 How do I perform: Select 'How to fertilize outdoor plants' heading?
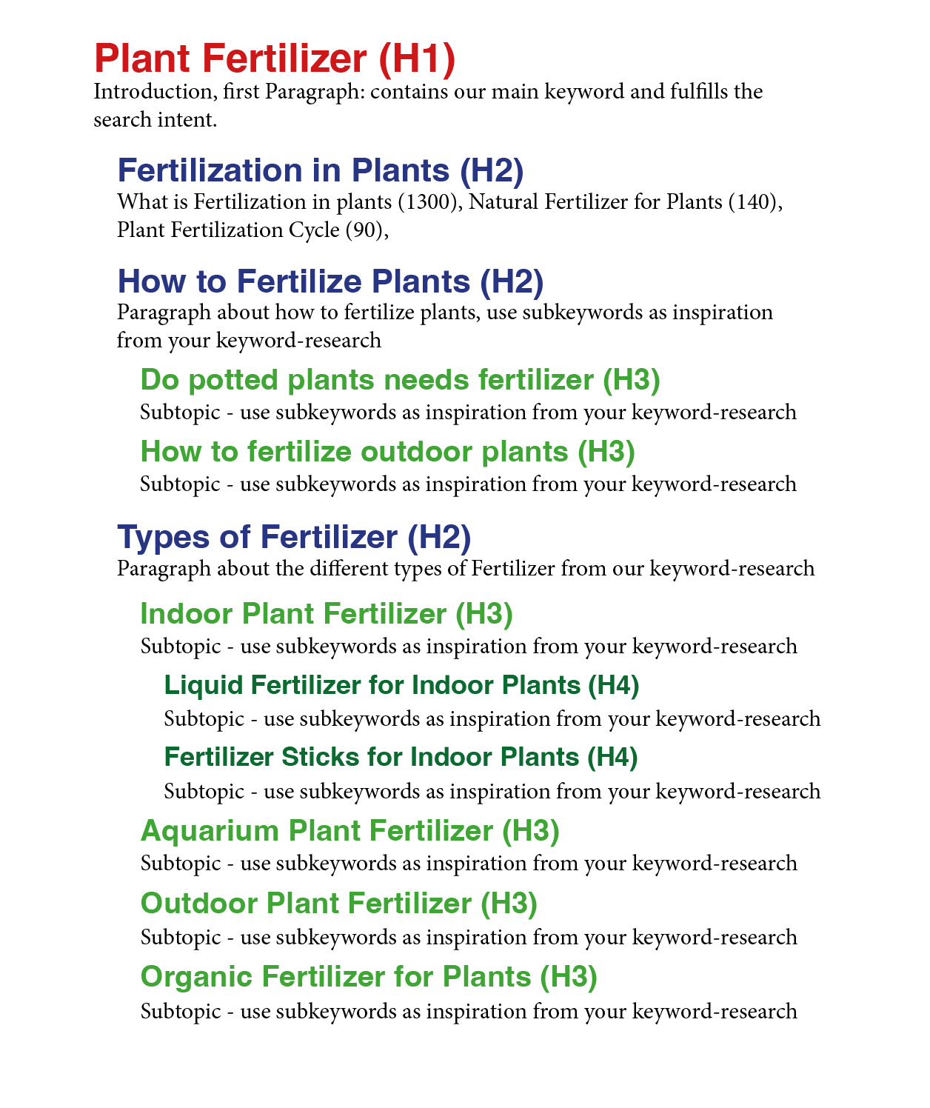pyautogui.click(x=387, y=452)
